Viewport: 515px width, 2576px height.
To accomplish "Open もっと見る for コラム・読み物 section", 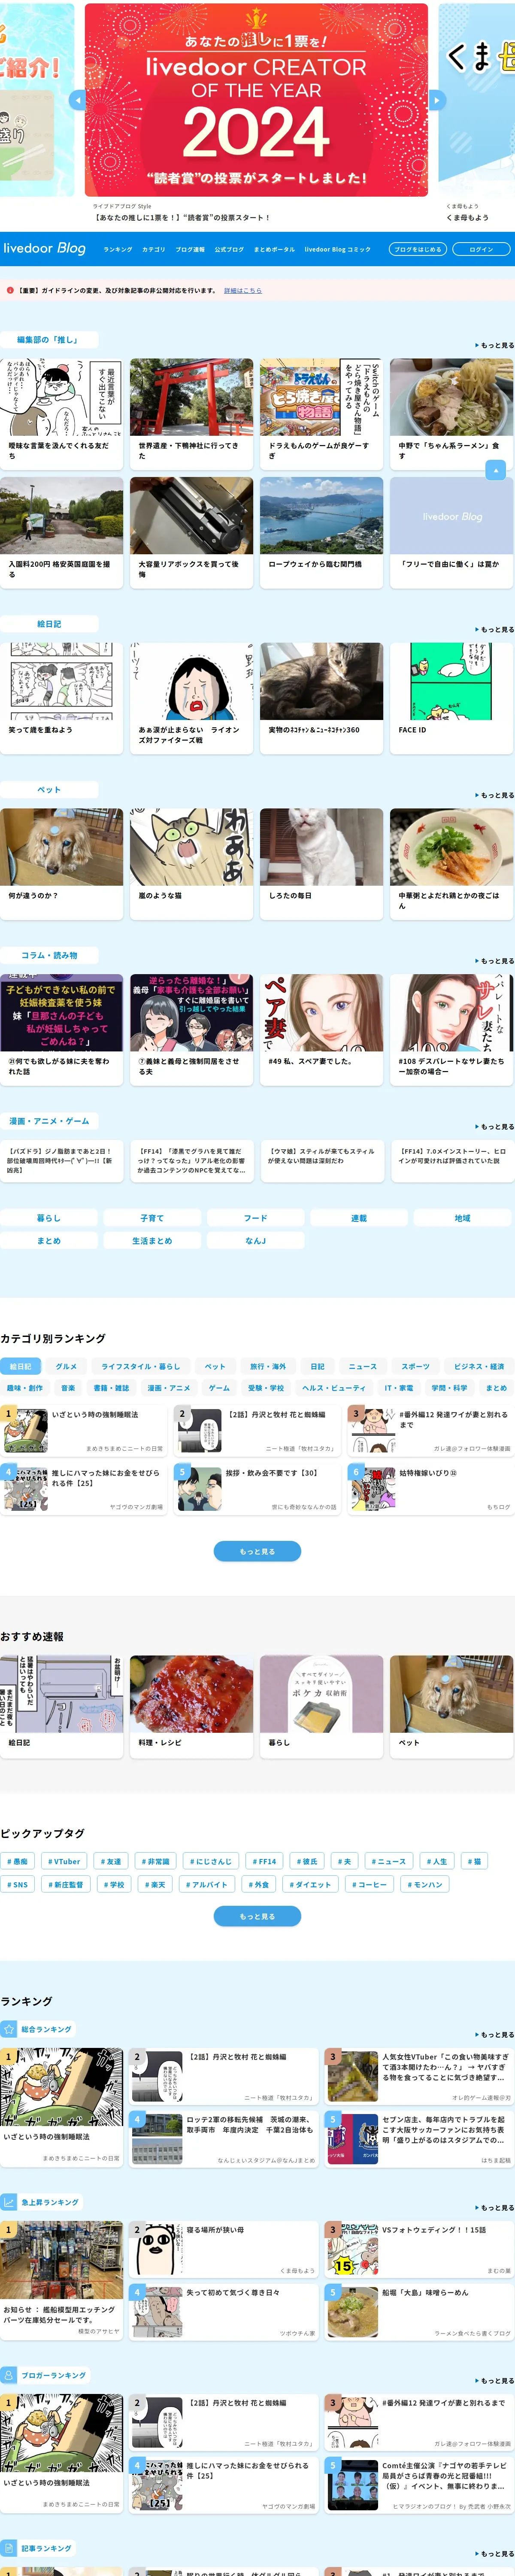I will tap(495, 961).
